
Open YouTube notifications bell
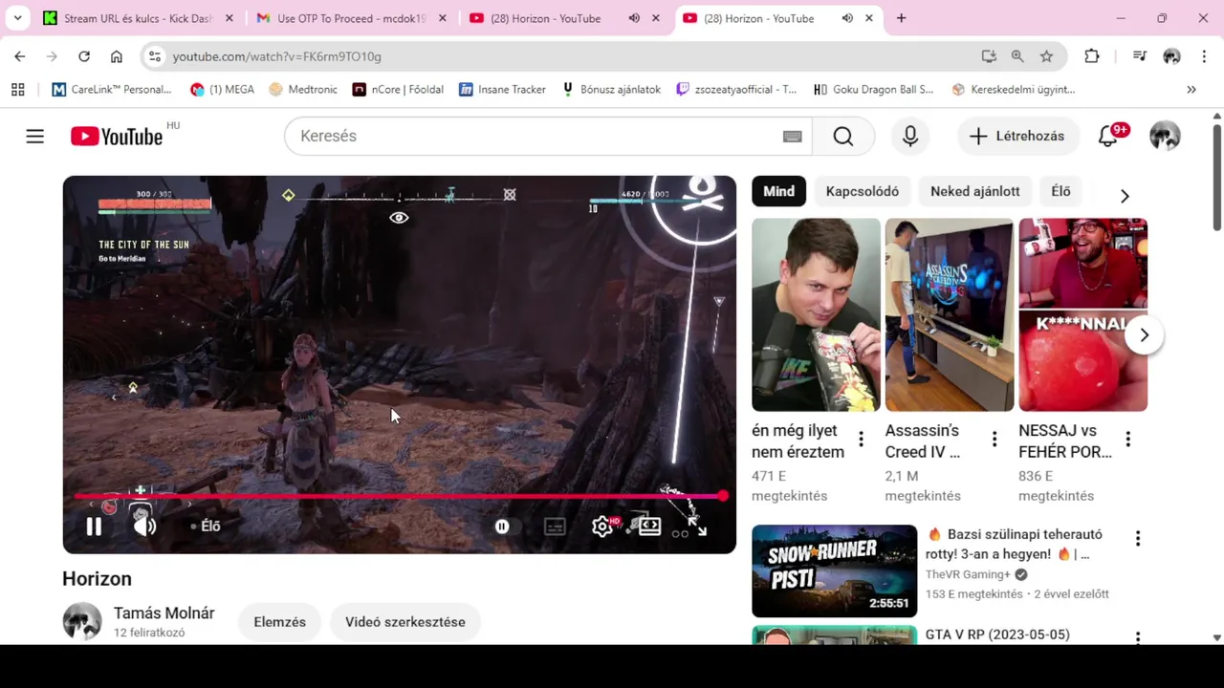click(x=1108, y=137)
